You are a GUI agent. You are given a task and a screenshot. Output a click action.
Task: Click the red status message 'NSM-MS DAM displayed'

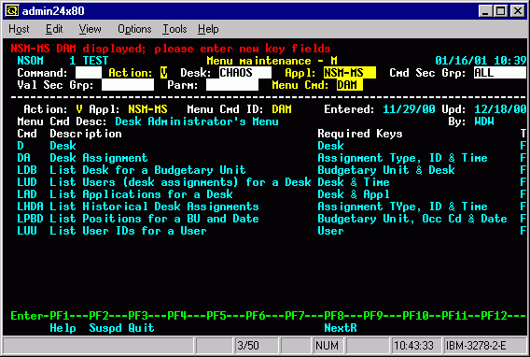tap(171, 49)
